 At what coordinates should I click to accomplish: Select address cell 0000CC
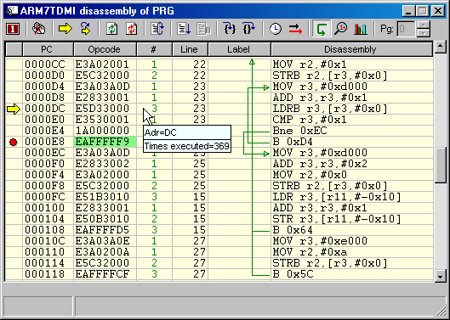[48, 65]
